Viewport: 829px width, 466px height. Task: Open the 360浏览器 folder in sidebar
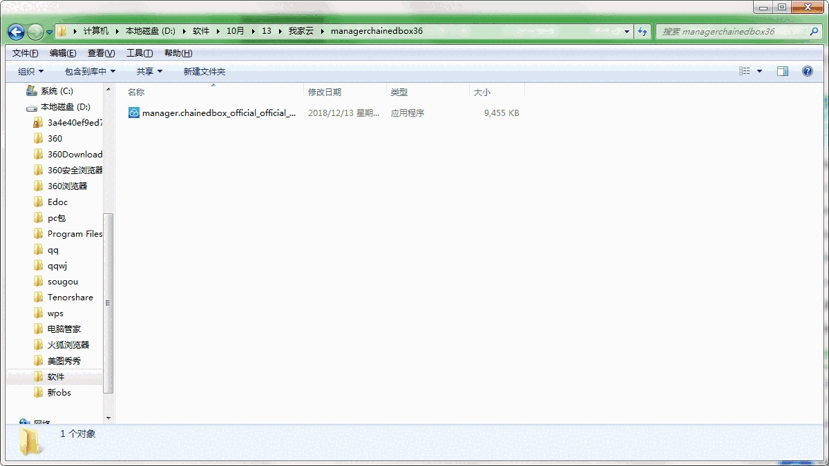point(67,186)
